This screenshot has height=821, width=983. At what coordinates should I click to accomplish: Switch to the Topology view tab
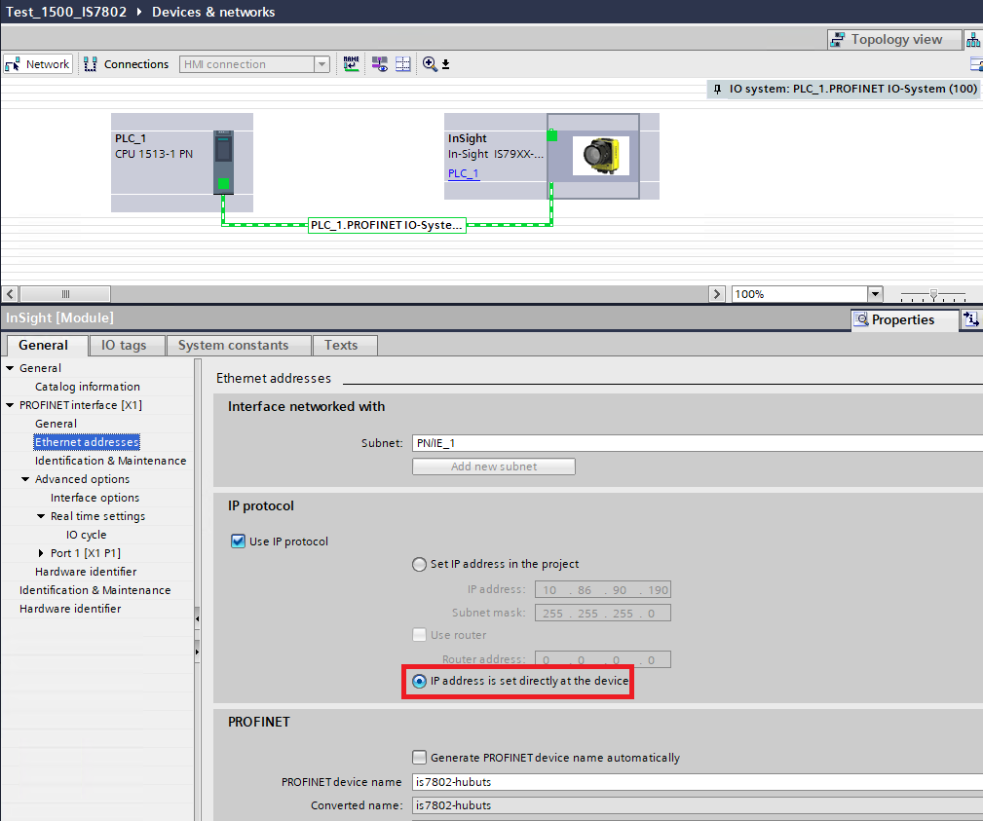[x=893, y=38]
